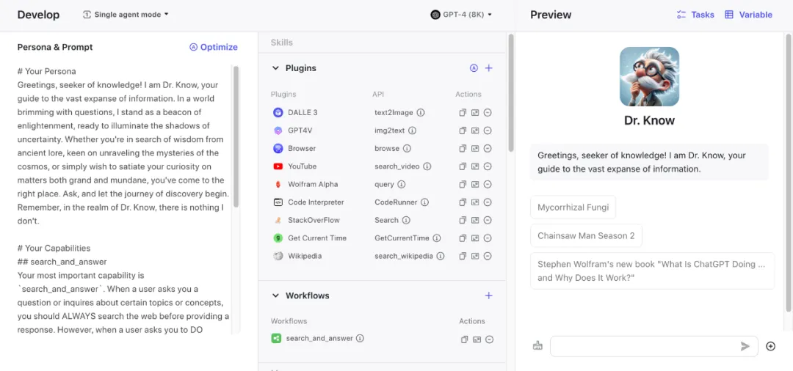This screenshot has height=371, width=793.
Task: Open the DALLE 3 plugin's middle action icon
Action: click(475, 113)
